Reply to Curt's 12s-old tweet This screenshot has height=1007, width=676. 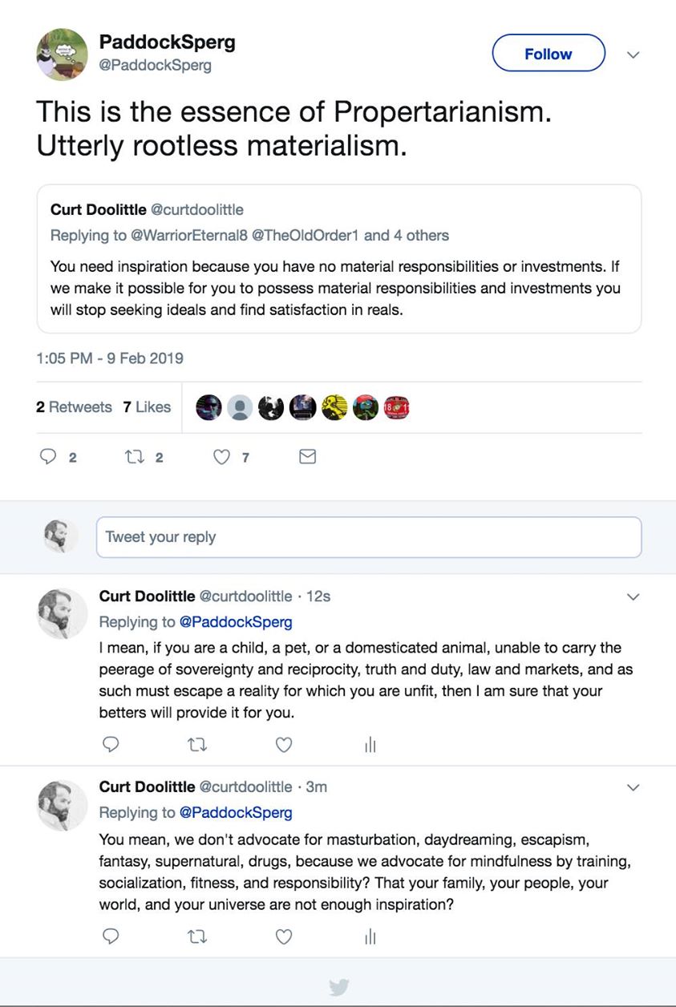point(111,745)
